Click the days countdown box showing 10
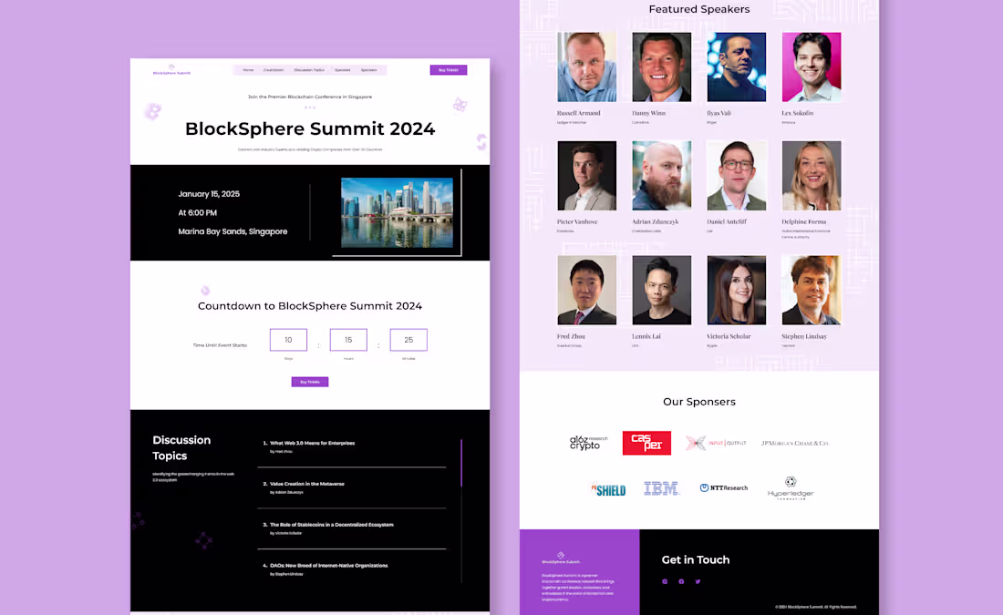 (x=288, y=339)
